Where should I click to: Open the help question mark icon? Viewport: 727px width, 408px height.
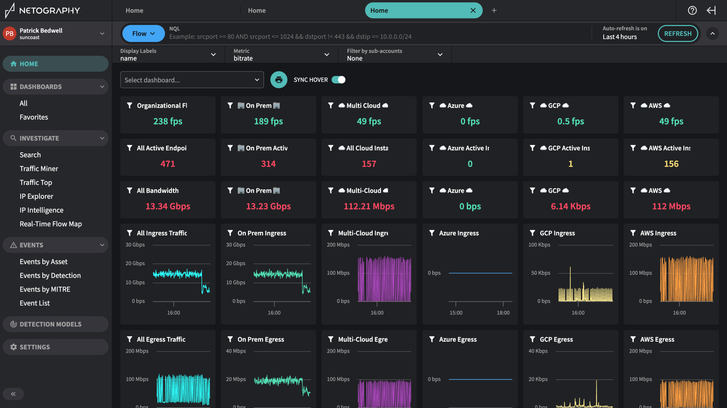(692, 10)
